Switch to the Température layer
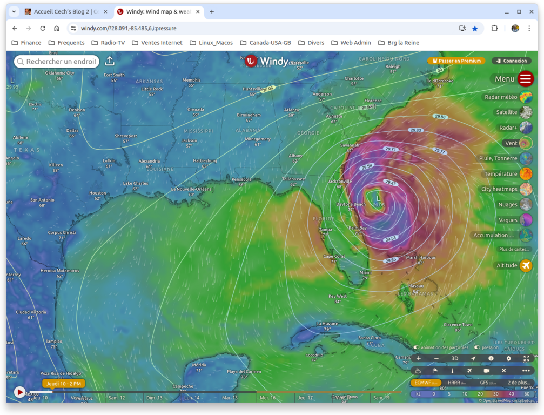This screenshot has height=415, width=544. pos(526,174)
